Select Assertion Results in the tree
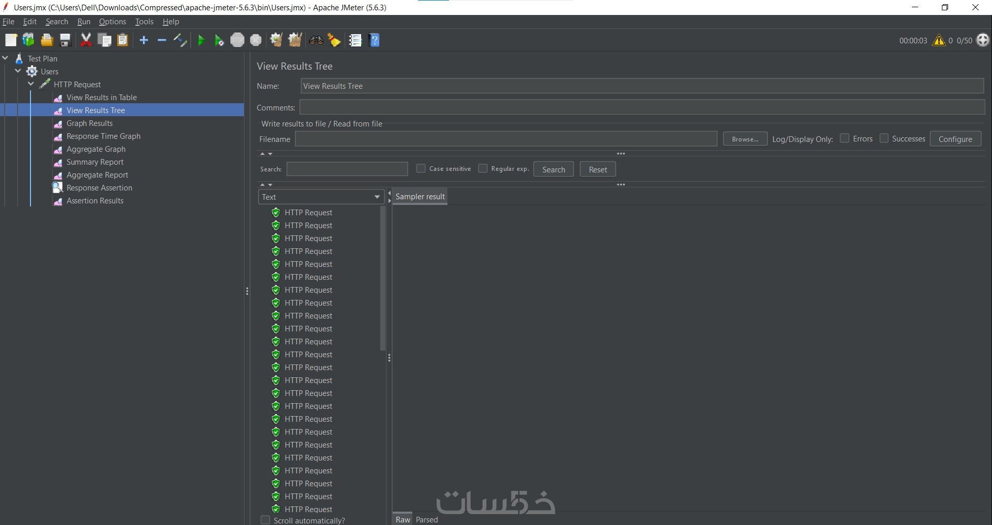This screenshot has width=992, height=525. tap(95, 201)
